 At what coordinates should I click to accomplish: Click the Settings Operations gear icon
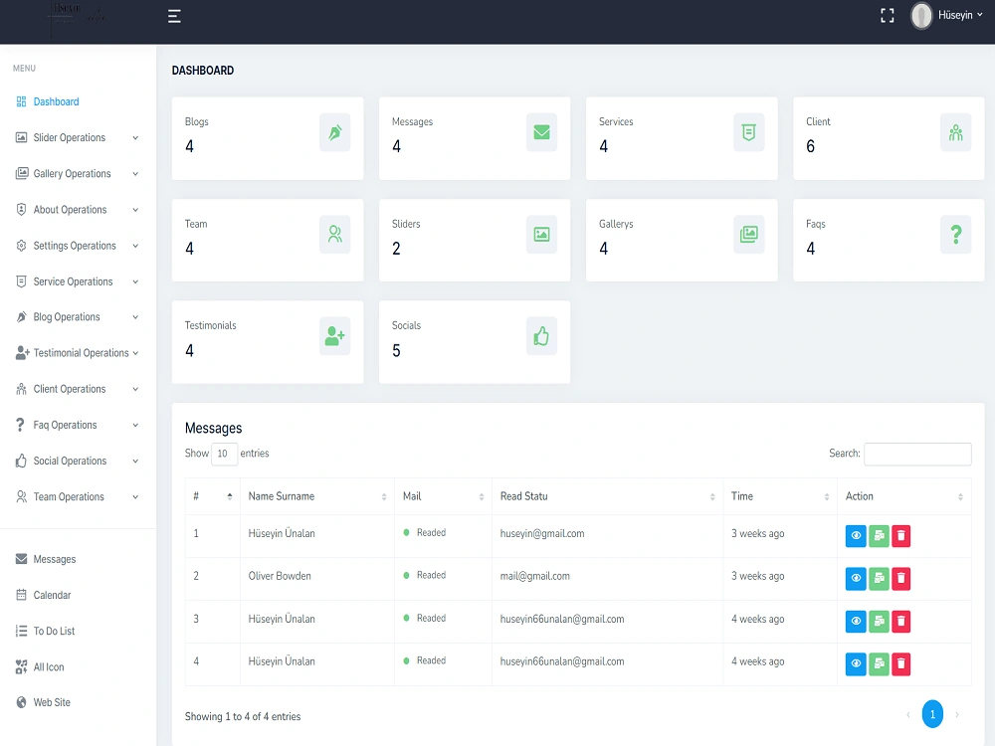pyautogui.click(x=22, y=246)
